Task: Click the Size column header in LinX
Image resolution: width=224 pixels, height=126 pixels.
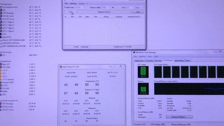Action: pyautogui.click(x=72, y=17)
